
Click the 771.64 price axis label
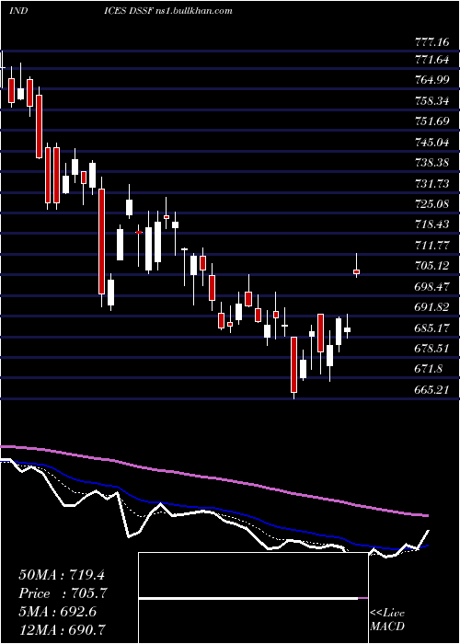click(431, 60)
